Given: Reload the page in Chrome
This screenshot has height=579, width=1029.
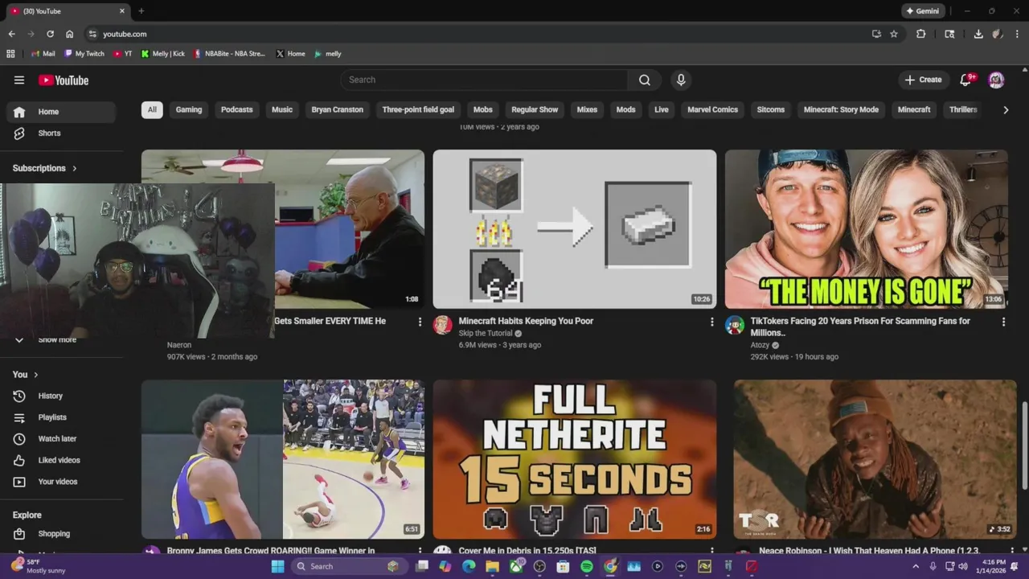Looking at the screenshot, I should coord(50,34).
